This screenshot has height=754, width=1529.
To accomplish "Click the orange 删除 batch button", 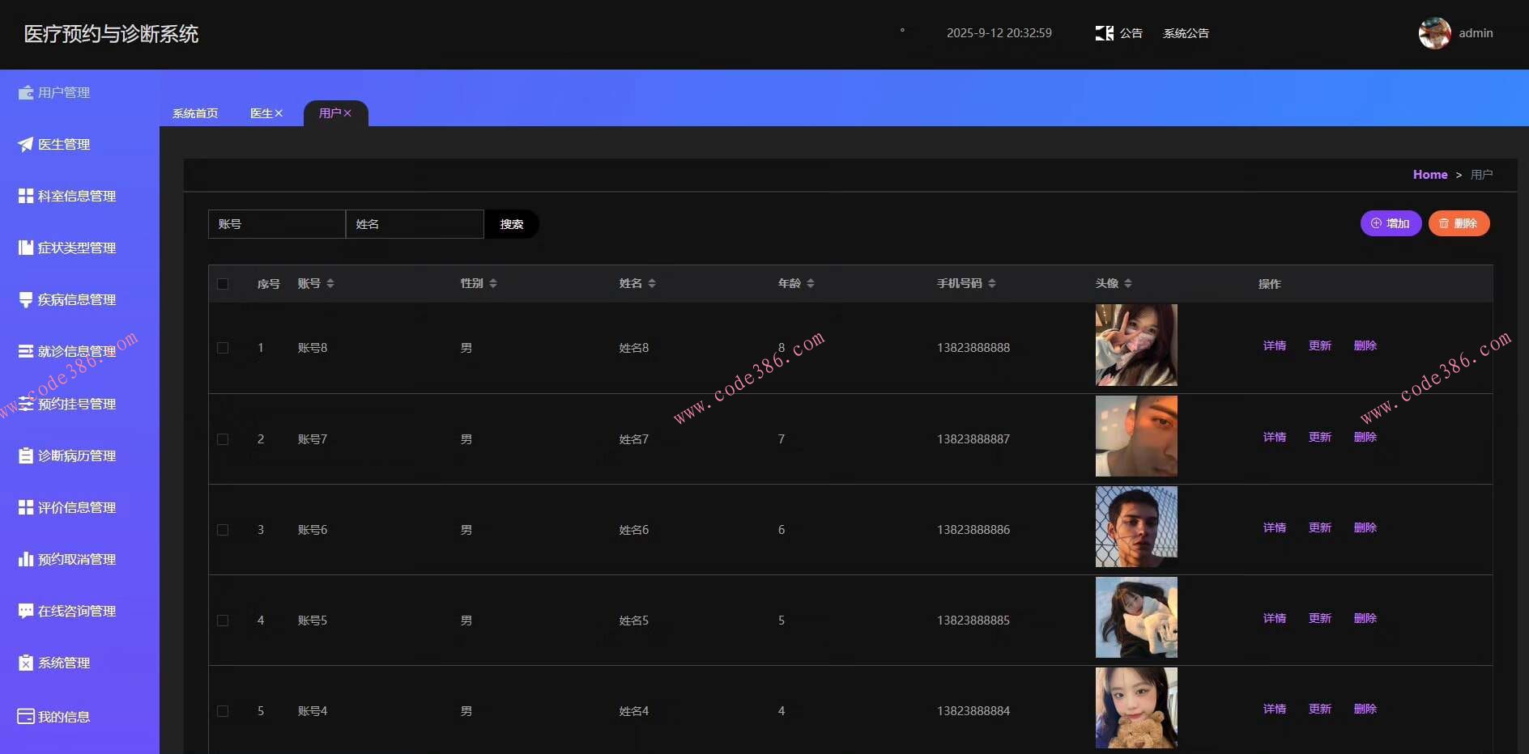I will point(1459,223).
